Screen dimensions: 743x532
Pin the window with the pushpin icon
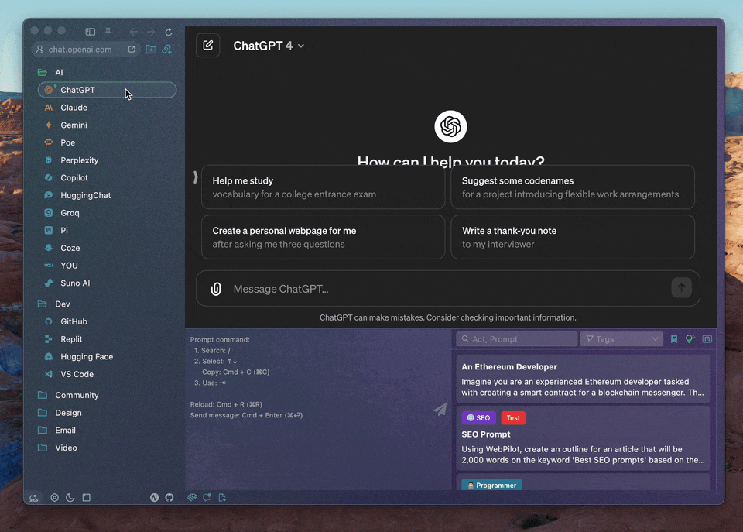pos(108,32)
